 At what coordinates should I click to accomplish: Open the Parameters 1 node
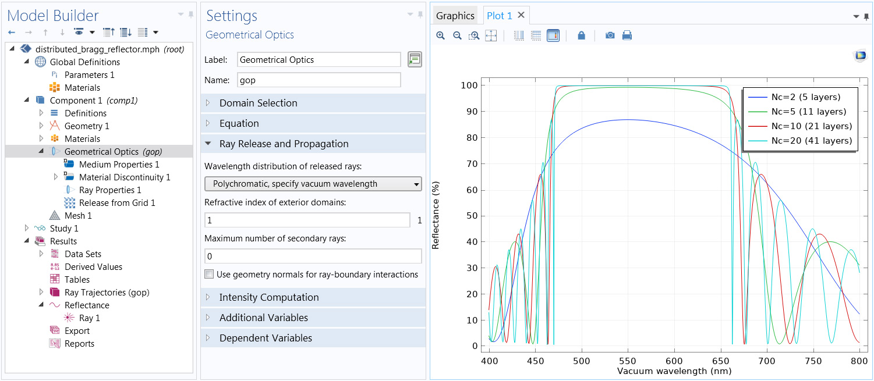click(x=89, y=75)
